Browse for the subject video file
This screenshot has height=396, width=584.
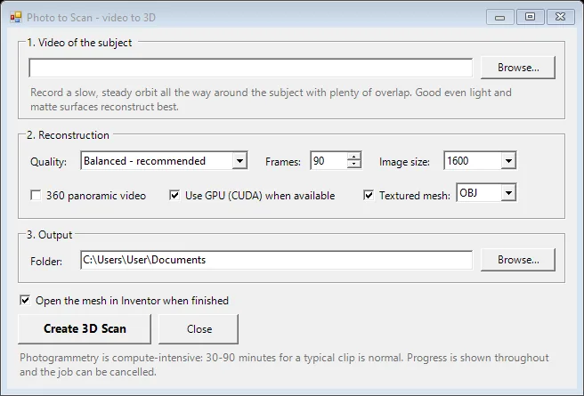(518, 68)
